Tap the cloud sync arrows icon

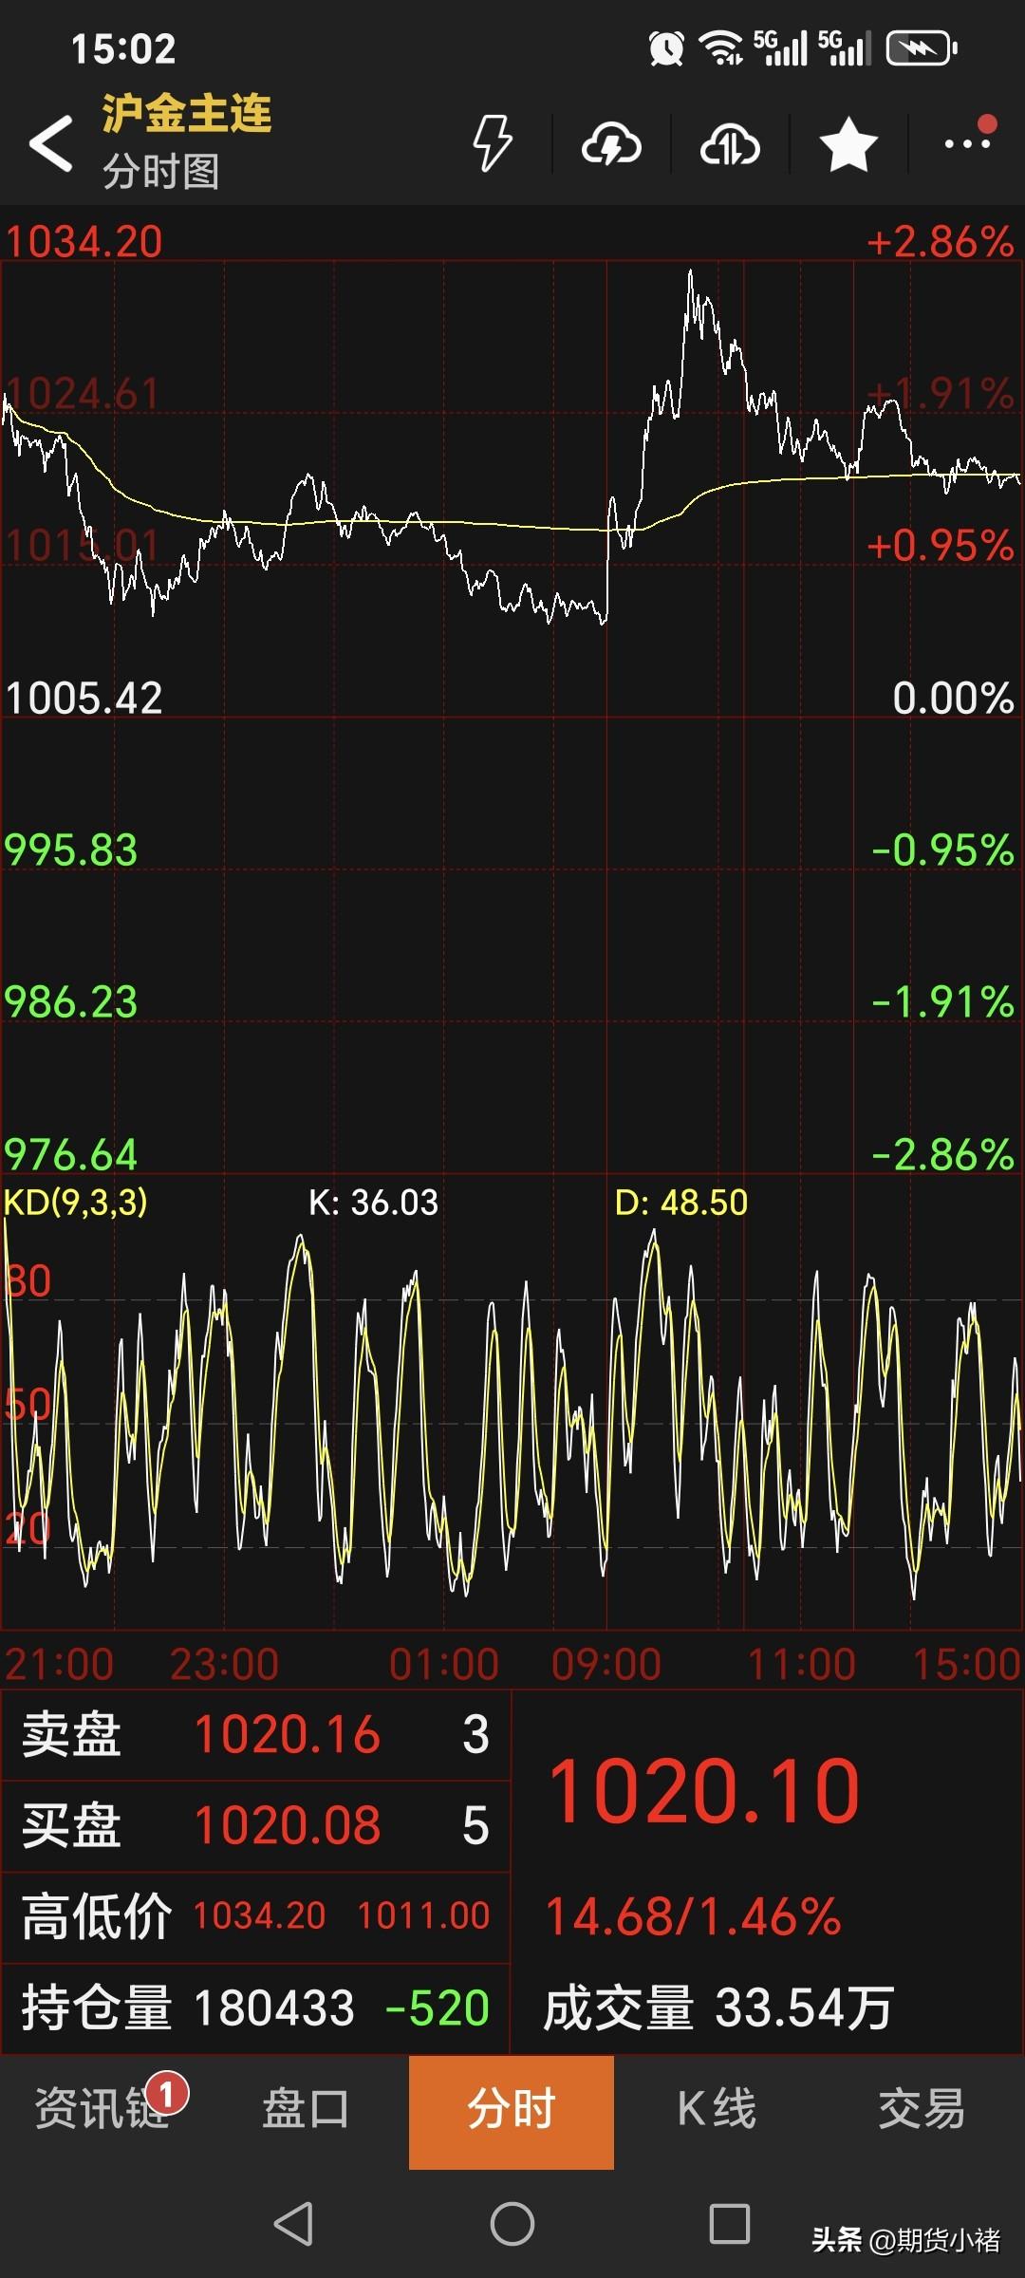point(730,145)
